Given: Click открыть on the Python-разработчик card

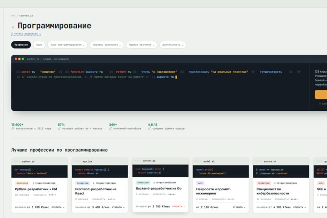Looking at the screenshot, I should [58, 207].
